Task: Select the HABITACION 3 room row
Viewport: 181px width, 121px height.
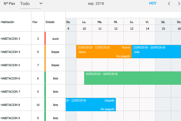Action: [x=11, y=39]
